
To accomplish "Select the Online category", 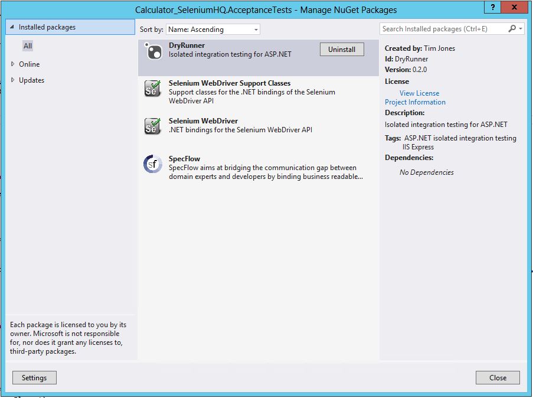I will (30, 64).
